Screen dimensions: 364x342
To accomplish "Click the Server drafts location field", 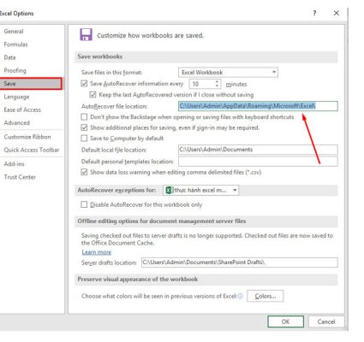I will 239,262.
